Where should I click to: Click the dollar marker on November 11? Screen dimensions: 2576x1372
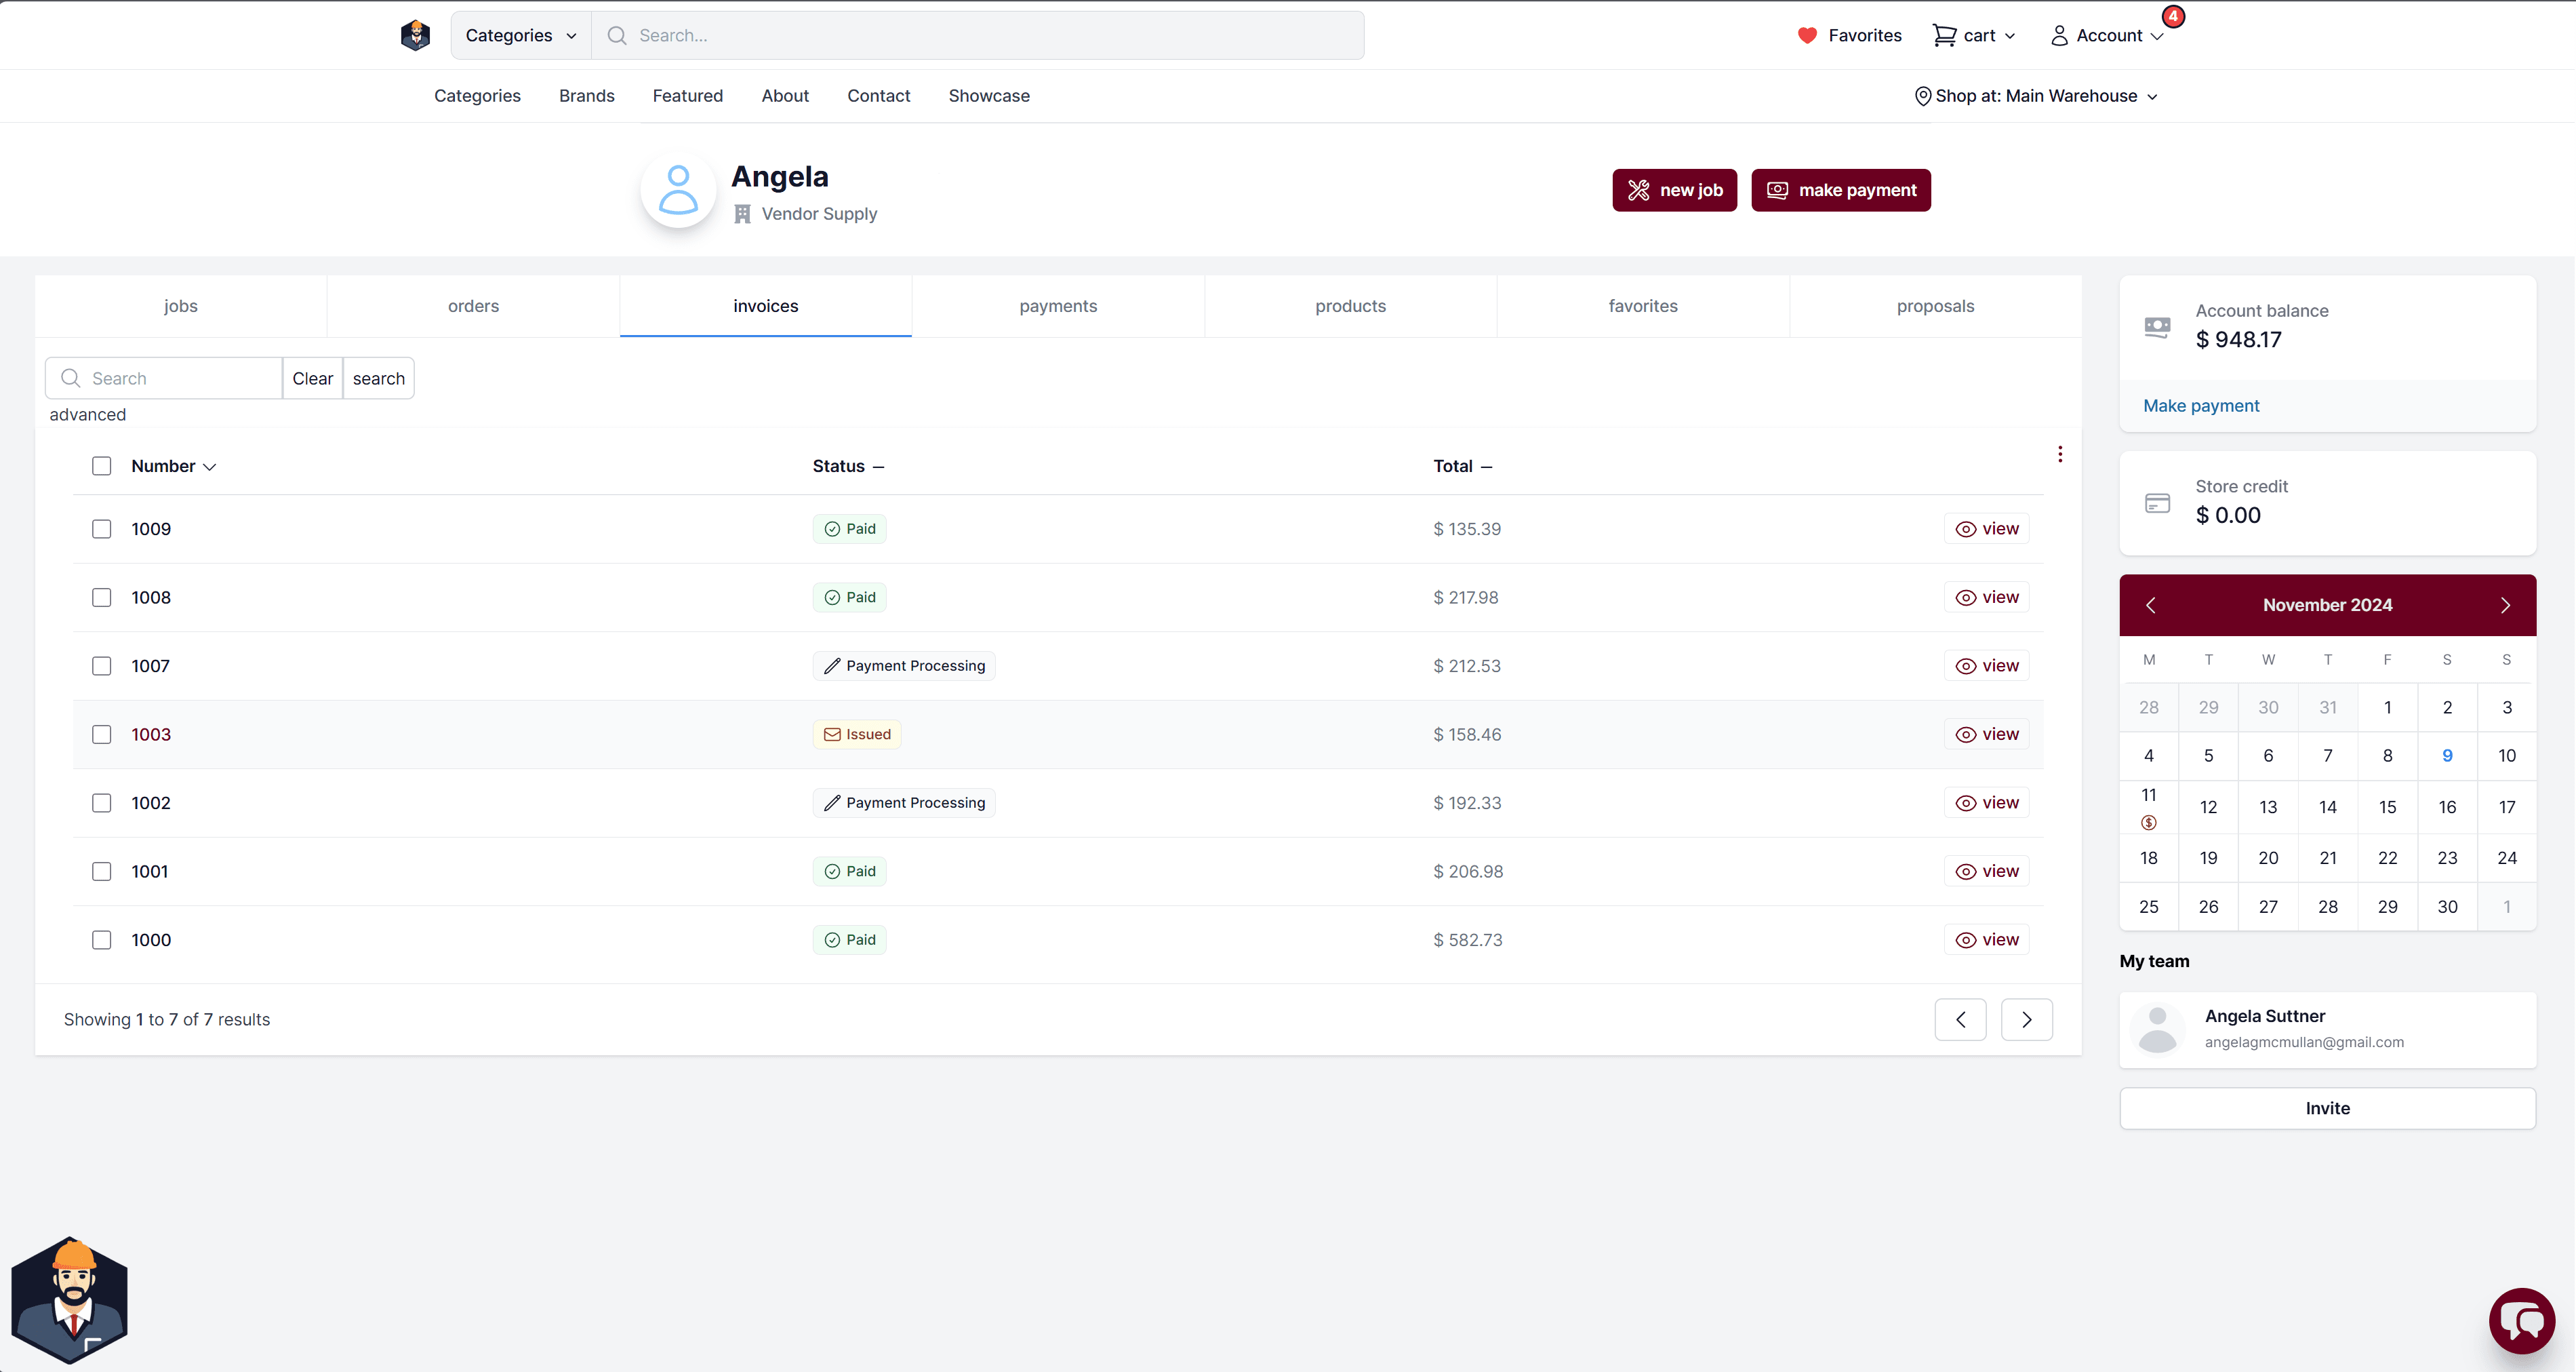click(2149, 823)
